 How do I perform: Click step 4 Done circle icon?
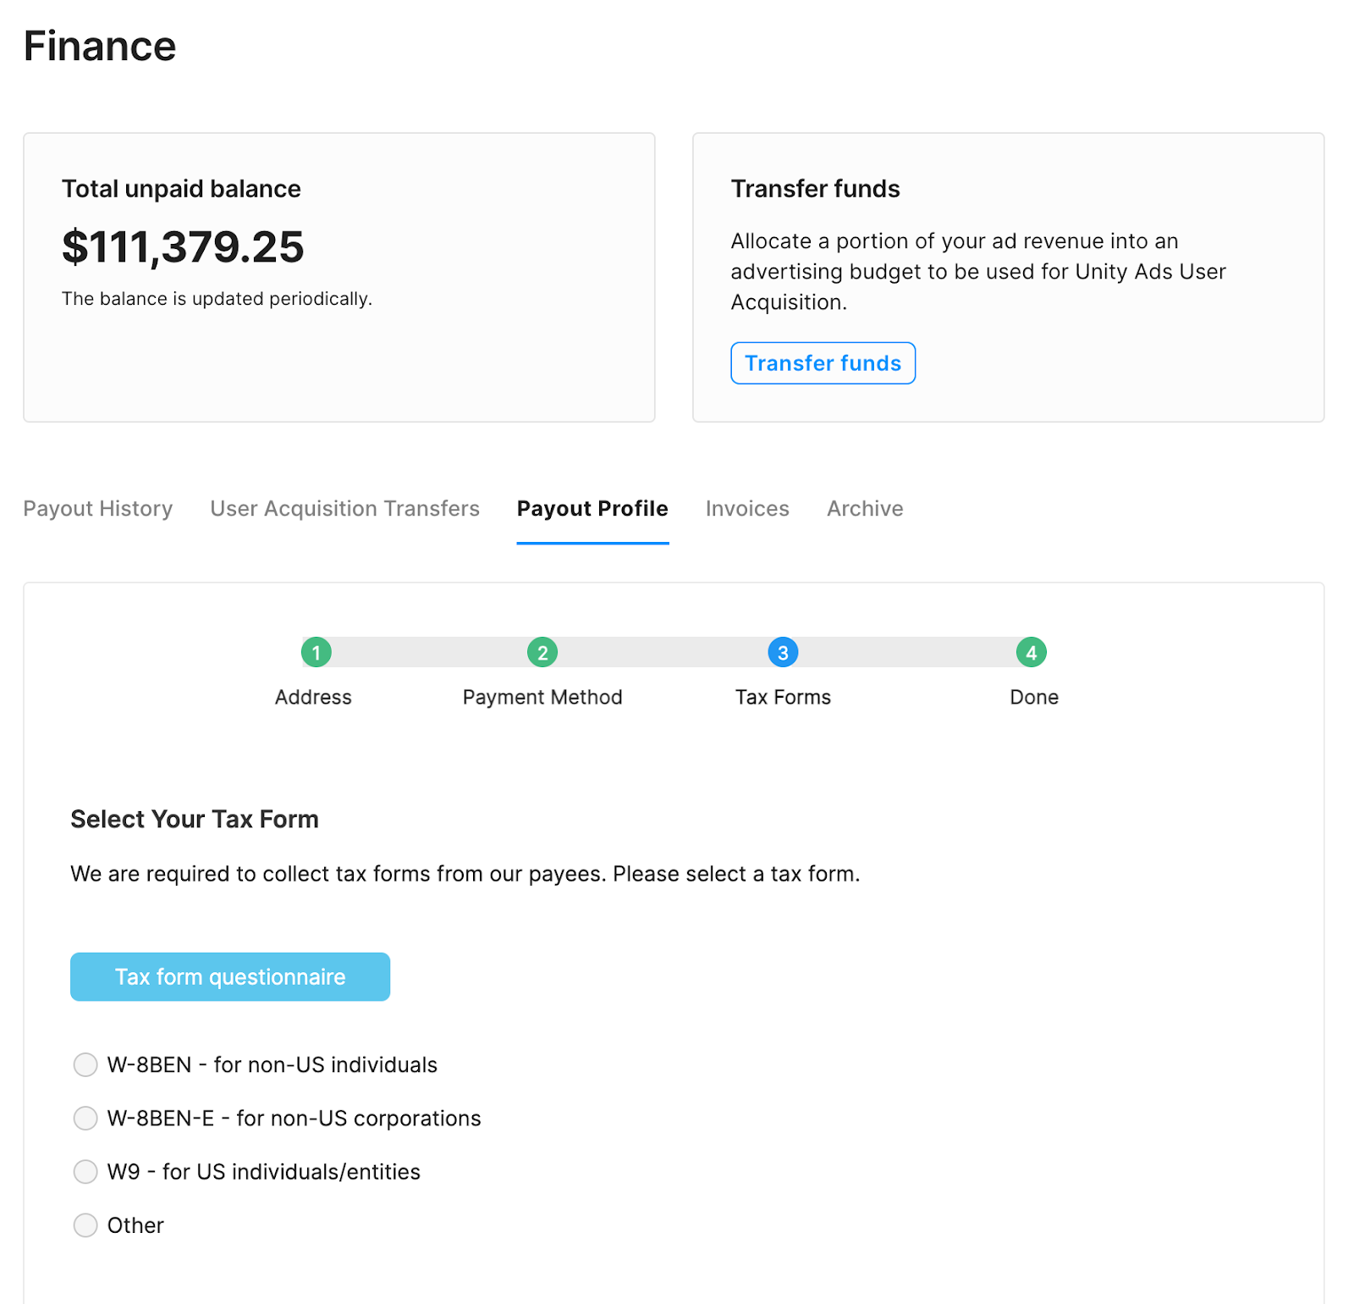pyautogui.click(x=1031, y=652)
